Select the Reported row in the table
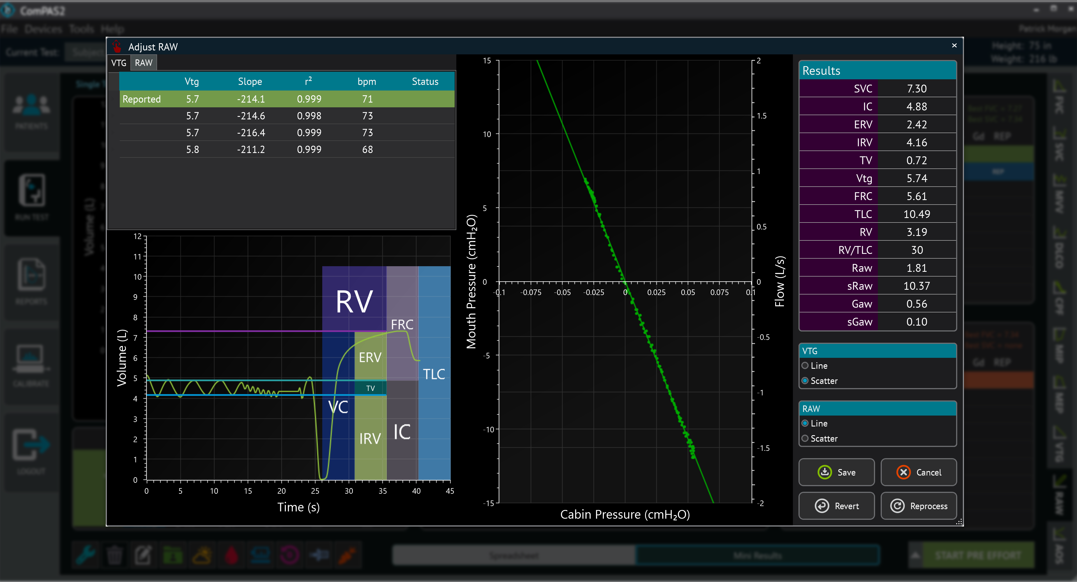This screenshot has width=1077, height=582. [x=287, y=99]
